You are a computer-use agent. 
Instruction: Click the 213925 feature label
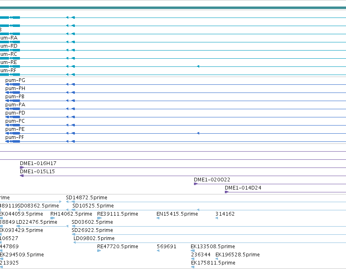click(x=9, y=263)
